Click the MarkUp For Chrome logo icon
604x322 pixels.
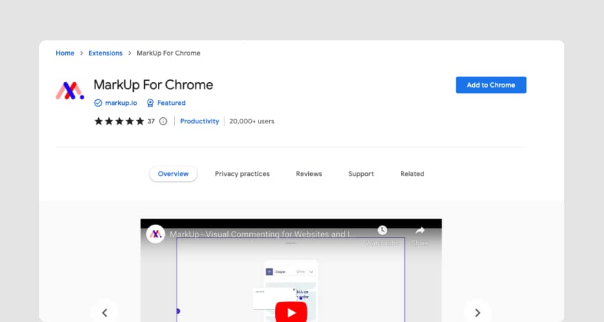click(x=70, y=91)
